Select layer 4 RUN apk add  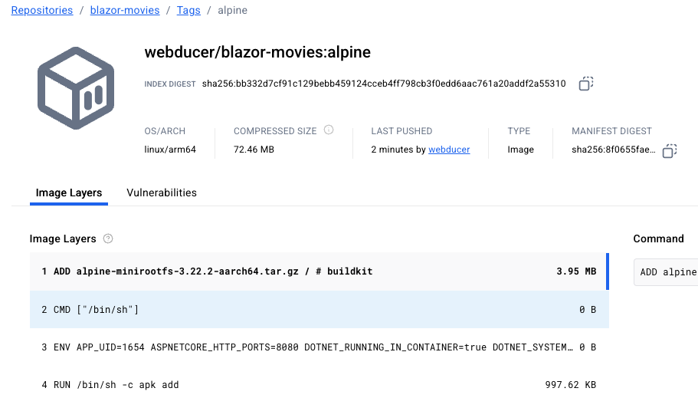coord(319,384)
